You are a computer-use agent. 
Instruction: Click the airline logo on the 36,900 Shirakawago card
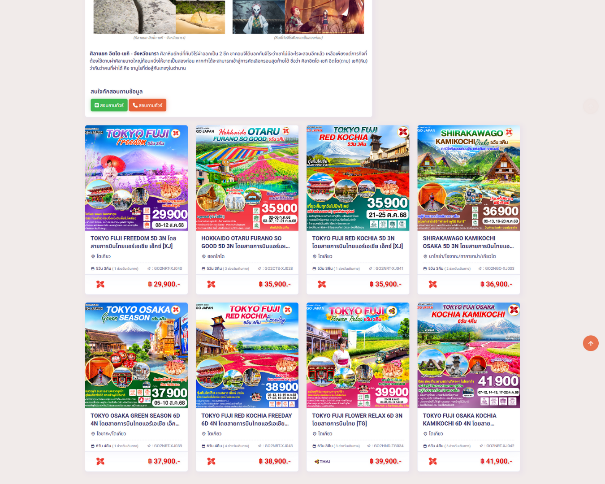pos(432,284)
